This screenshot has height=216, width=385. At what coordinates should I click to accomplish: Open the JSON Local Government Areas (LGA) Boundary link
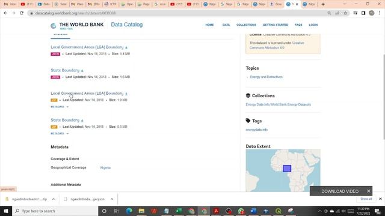tap(87, 47)
